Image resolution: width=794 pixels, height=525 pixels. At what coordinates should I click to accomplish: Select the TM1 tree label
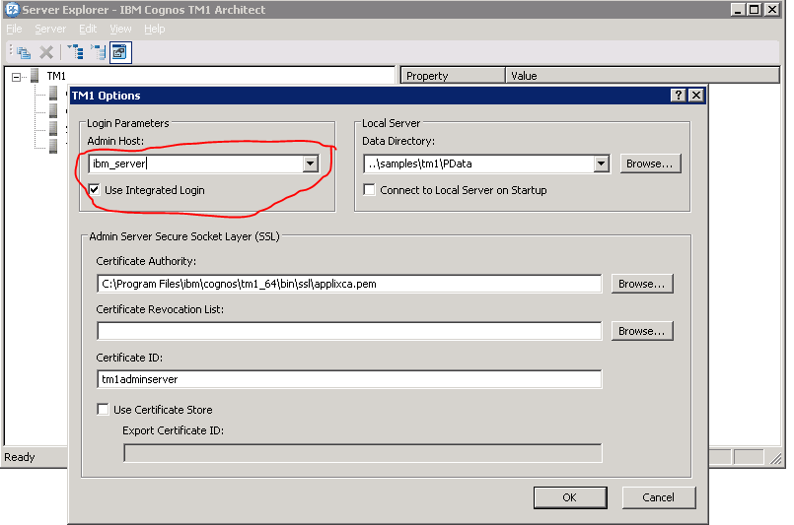(x=56, y=76)
